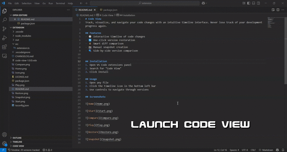Go back with the left arrow
287x152 pixels.
tap(81, 3)
